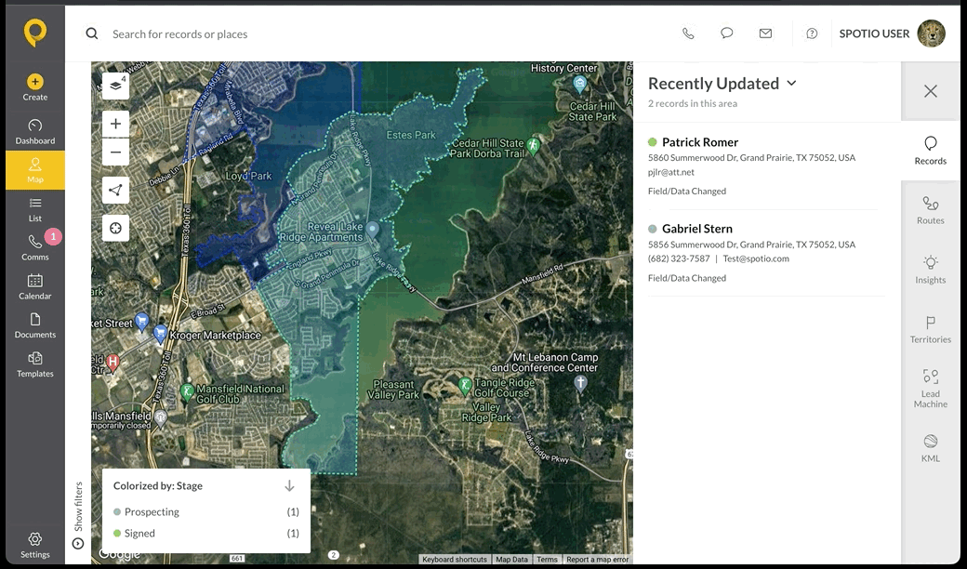Expand the Recently Updated dropdown
967x569 pixels.
(x=792, y=84)
